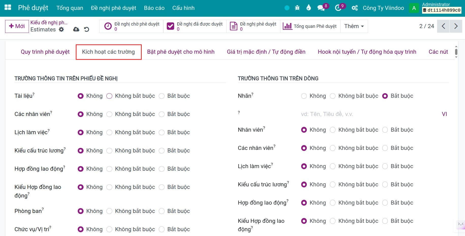
Task: Set Tài liệu to Không bắt buộc
Action: pos(109,96)
